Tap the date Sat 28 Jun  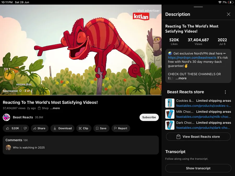22,2
